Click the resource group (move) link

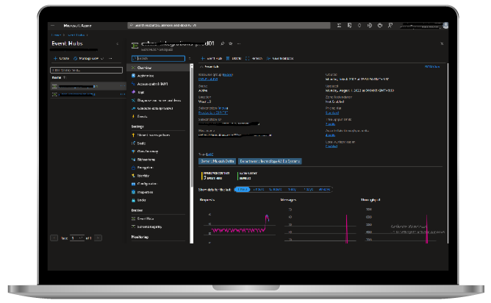click(228, 74)
